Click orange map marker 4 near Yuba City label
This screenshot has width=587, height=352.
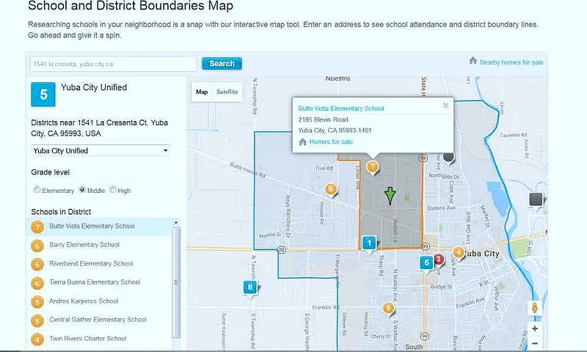[458, 253]
